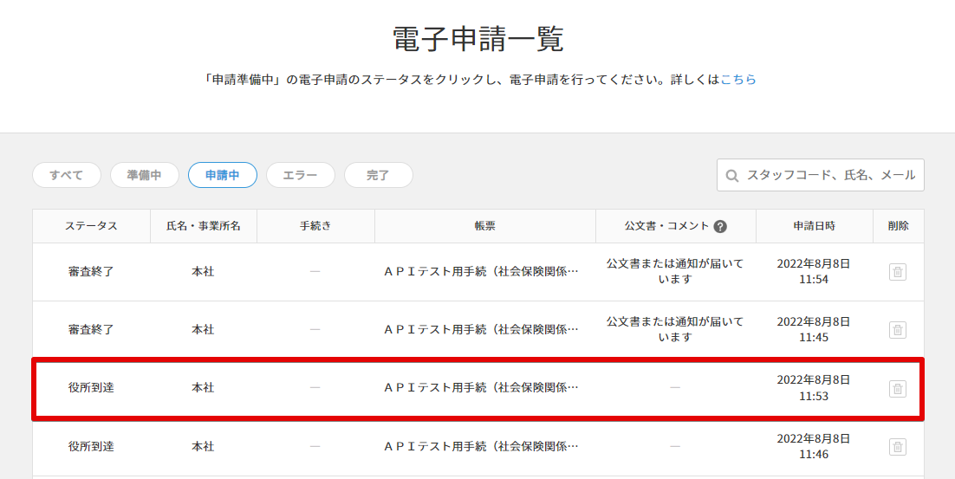Click trash icon for the 11:45 application row
955x479 pixels.
coord(898,330)
